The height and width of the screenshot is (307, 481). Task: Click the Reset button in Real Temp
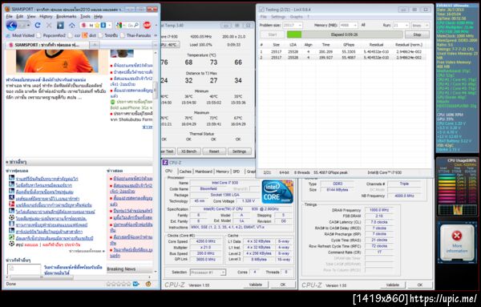(214, 151)
